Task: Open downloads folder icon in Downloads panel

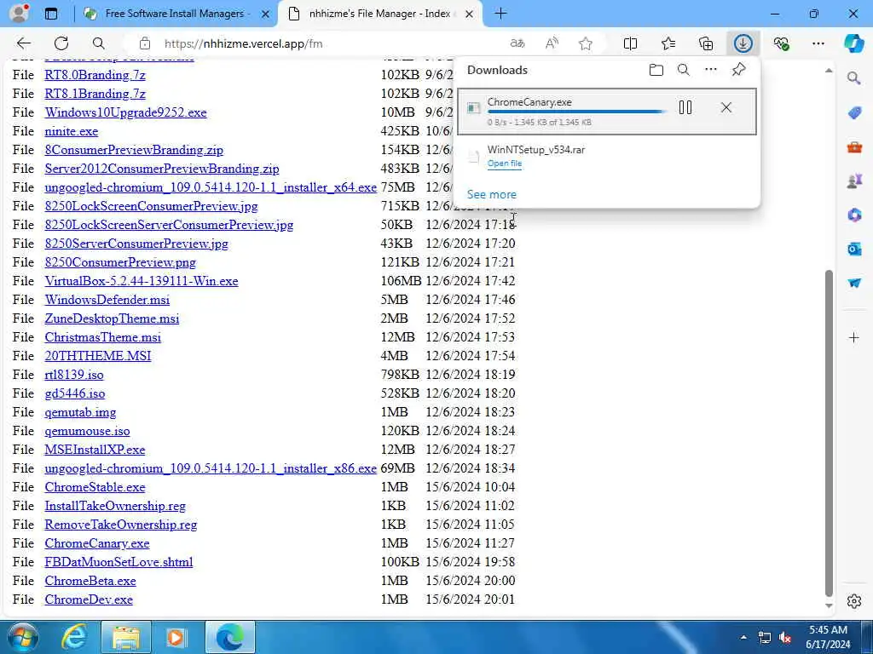Action: (x=656, y=70)
